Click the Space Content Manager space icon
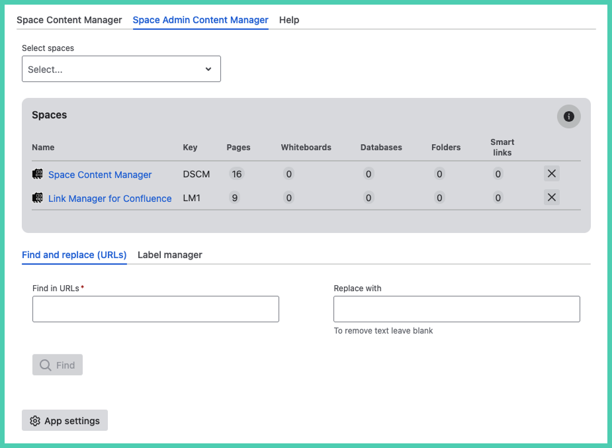This screenshot has height=448, width=612. (38, 174)
